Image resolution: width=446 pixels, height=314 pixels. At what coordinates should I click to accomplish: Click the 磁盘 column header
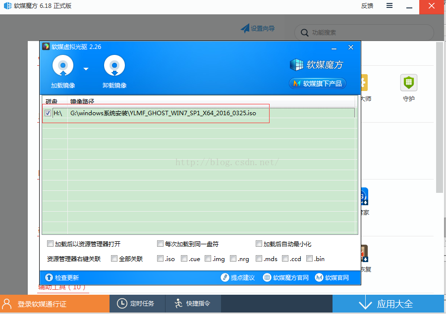coord(52,101)
